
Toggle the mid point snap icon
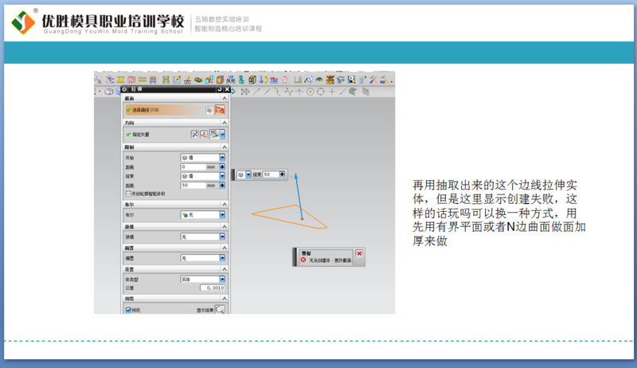point(267,92)
